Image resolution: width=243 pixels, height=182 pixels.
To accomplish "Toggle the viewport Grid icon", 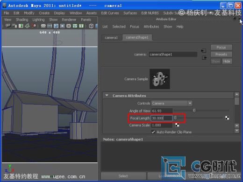I will [x=43, y=26].
